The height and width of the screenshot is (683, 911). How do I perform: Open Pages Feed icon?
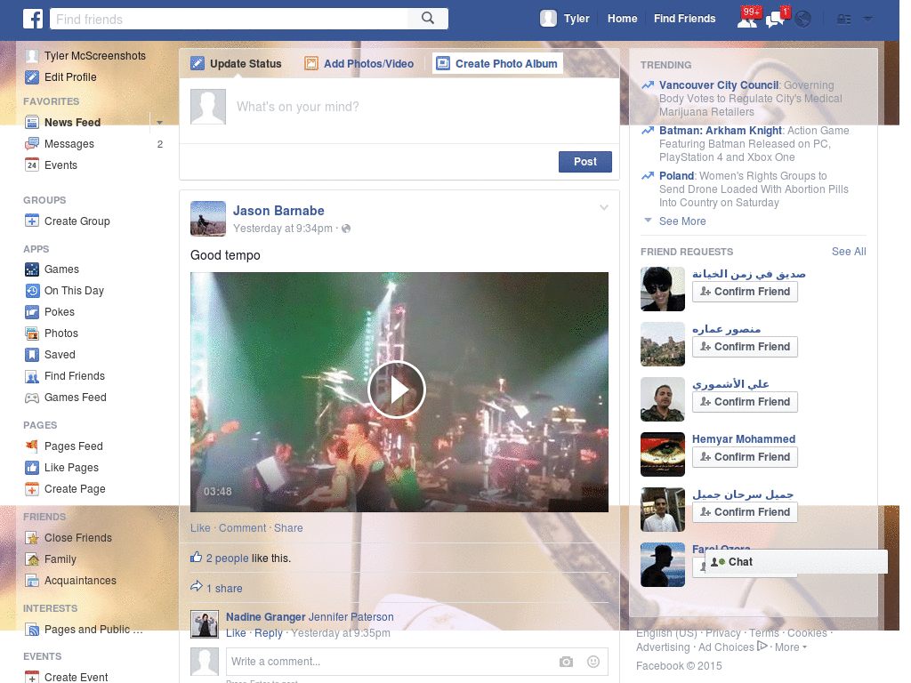(32, 446)
